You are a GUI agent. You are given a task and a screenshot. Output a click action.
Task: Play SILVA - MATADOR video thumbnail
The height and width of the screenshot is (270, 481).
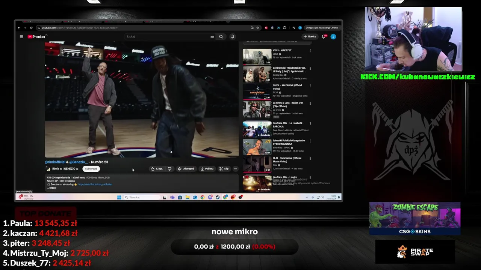pos(257,92)
